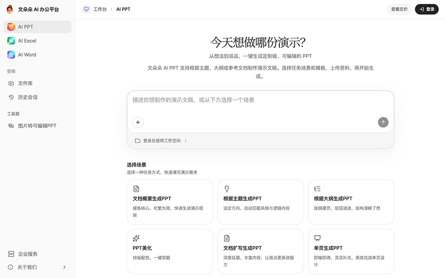Expand 登录后使用工作空间 chevron

click(x=186, y=141)
